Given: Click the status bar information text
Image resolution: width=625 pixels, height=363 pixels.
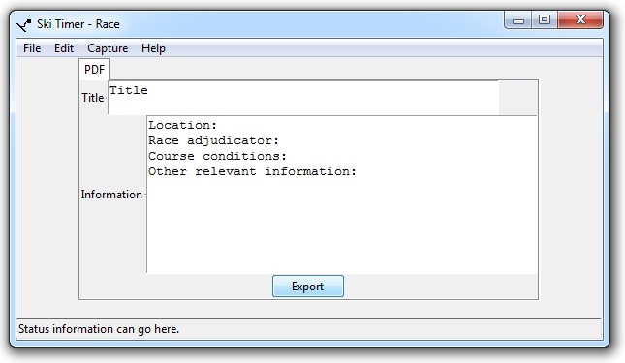Looking at the screenshot, I should click(x=99, y=329).
